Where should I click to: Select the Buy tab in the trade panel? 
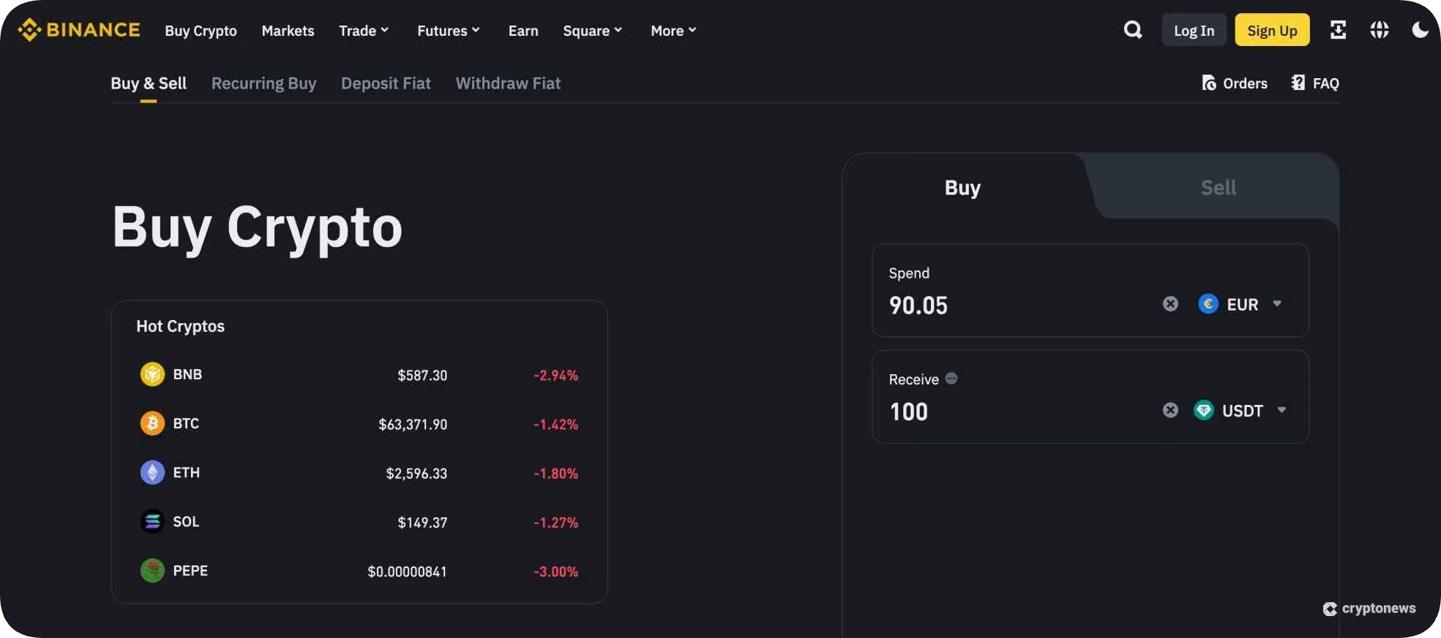point(962,187)
